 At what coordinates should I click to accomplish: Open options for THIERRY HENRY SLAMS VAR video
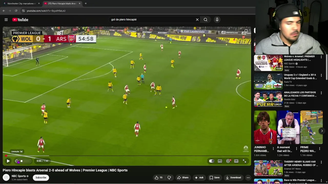[x=321, y=162]
